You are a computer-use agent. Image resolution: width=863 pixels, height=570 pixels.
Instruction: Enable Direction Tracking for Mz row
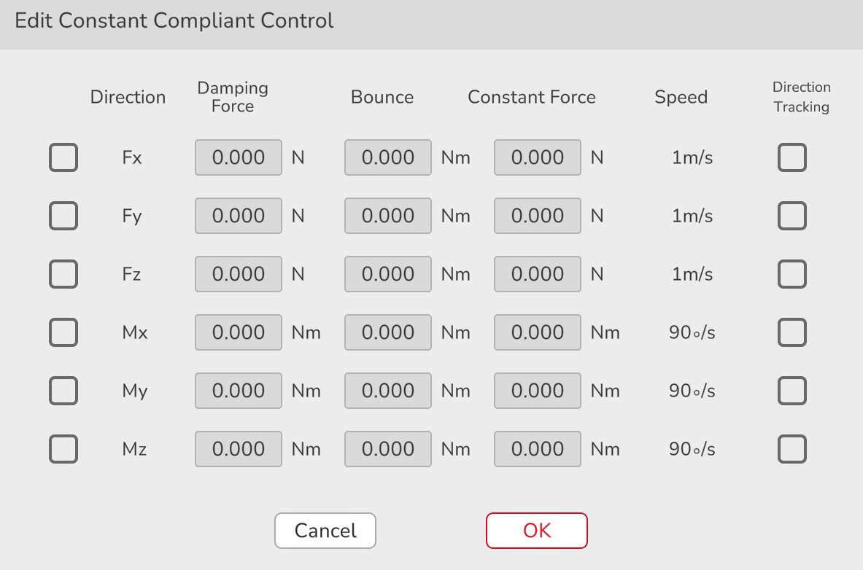point(792,449)
